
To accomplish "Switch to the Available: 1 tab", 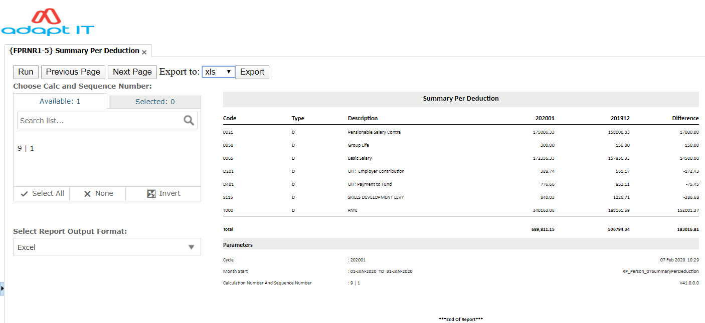I will 60,101.
